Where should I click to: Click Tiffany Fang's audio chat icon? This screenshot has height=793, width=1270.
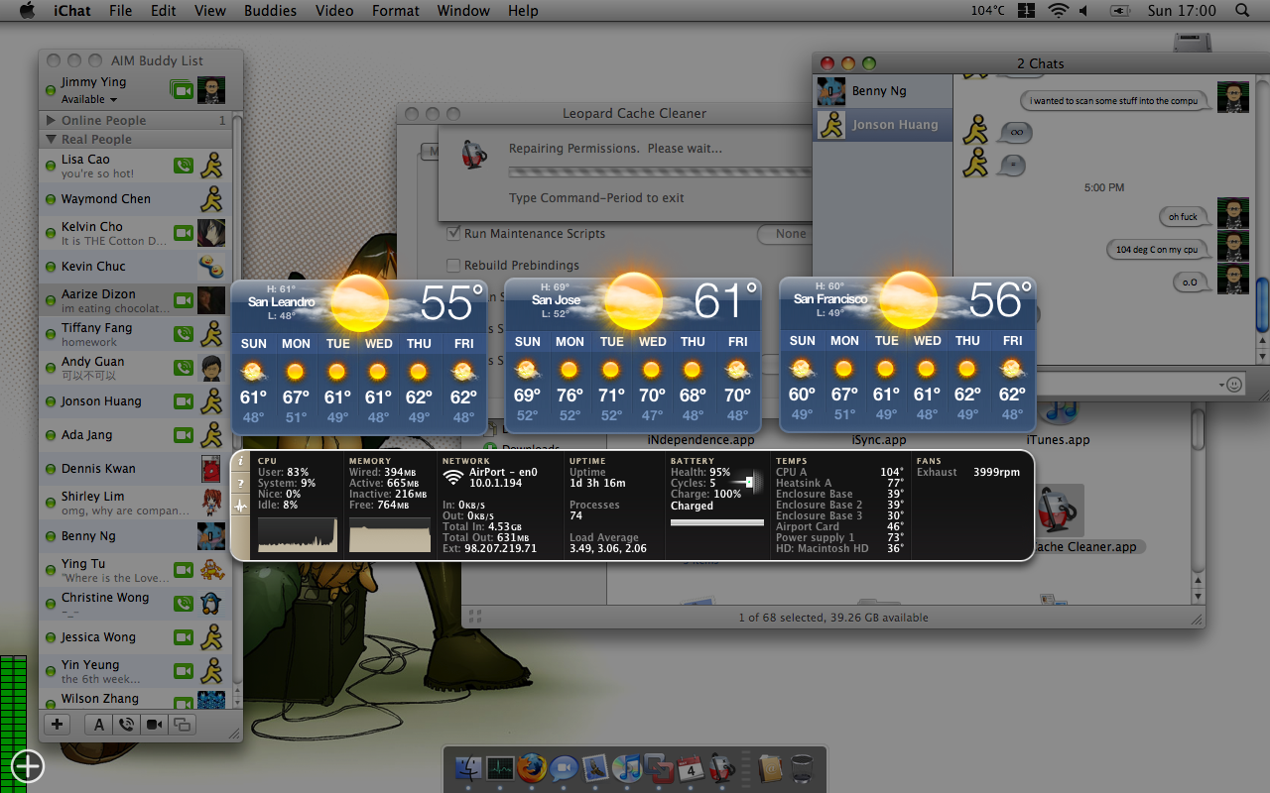184,334
